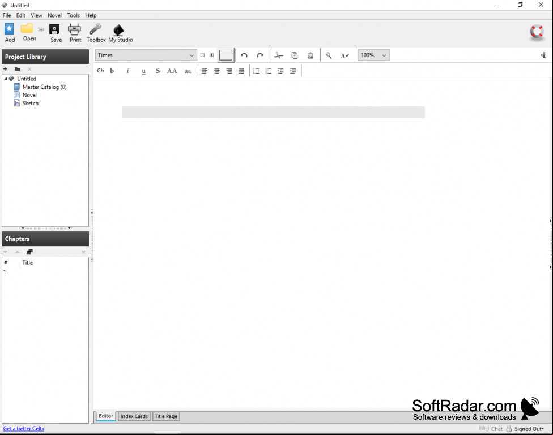Open the Novel menu
Viewport: 553px width, 435px height.
54,15
